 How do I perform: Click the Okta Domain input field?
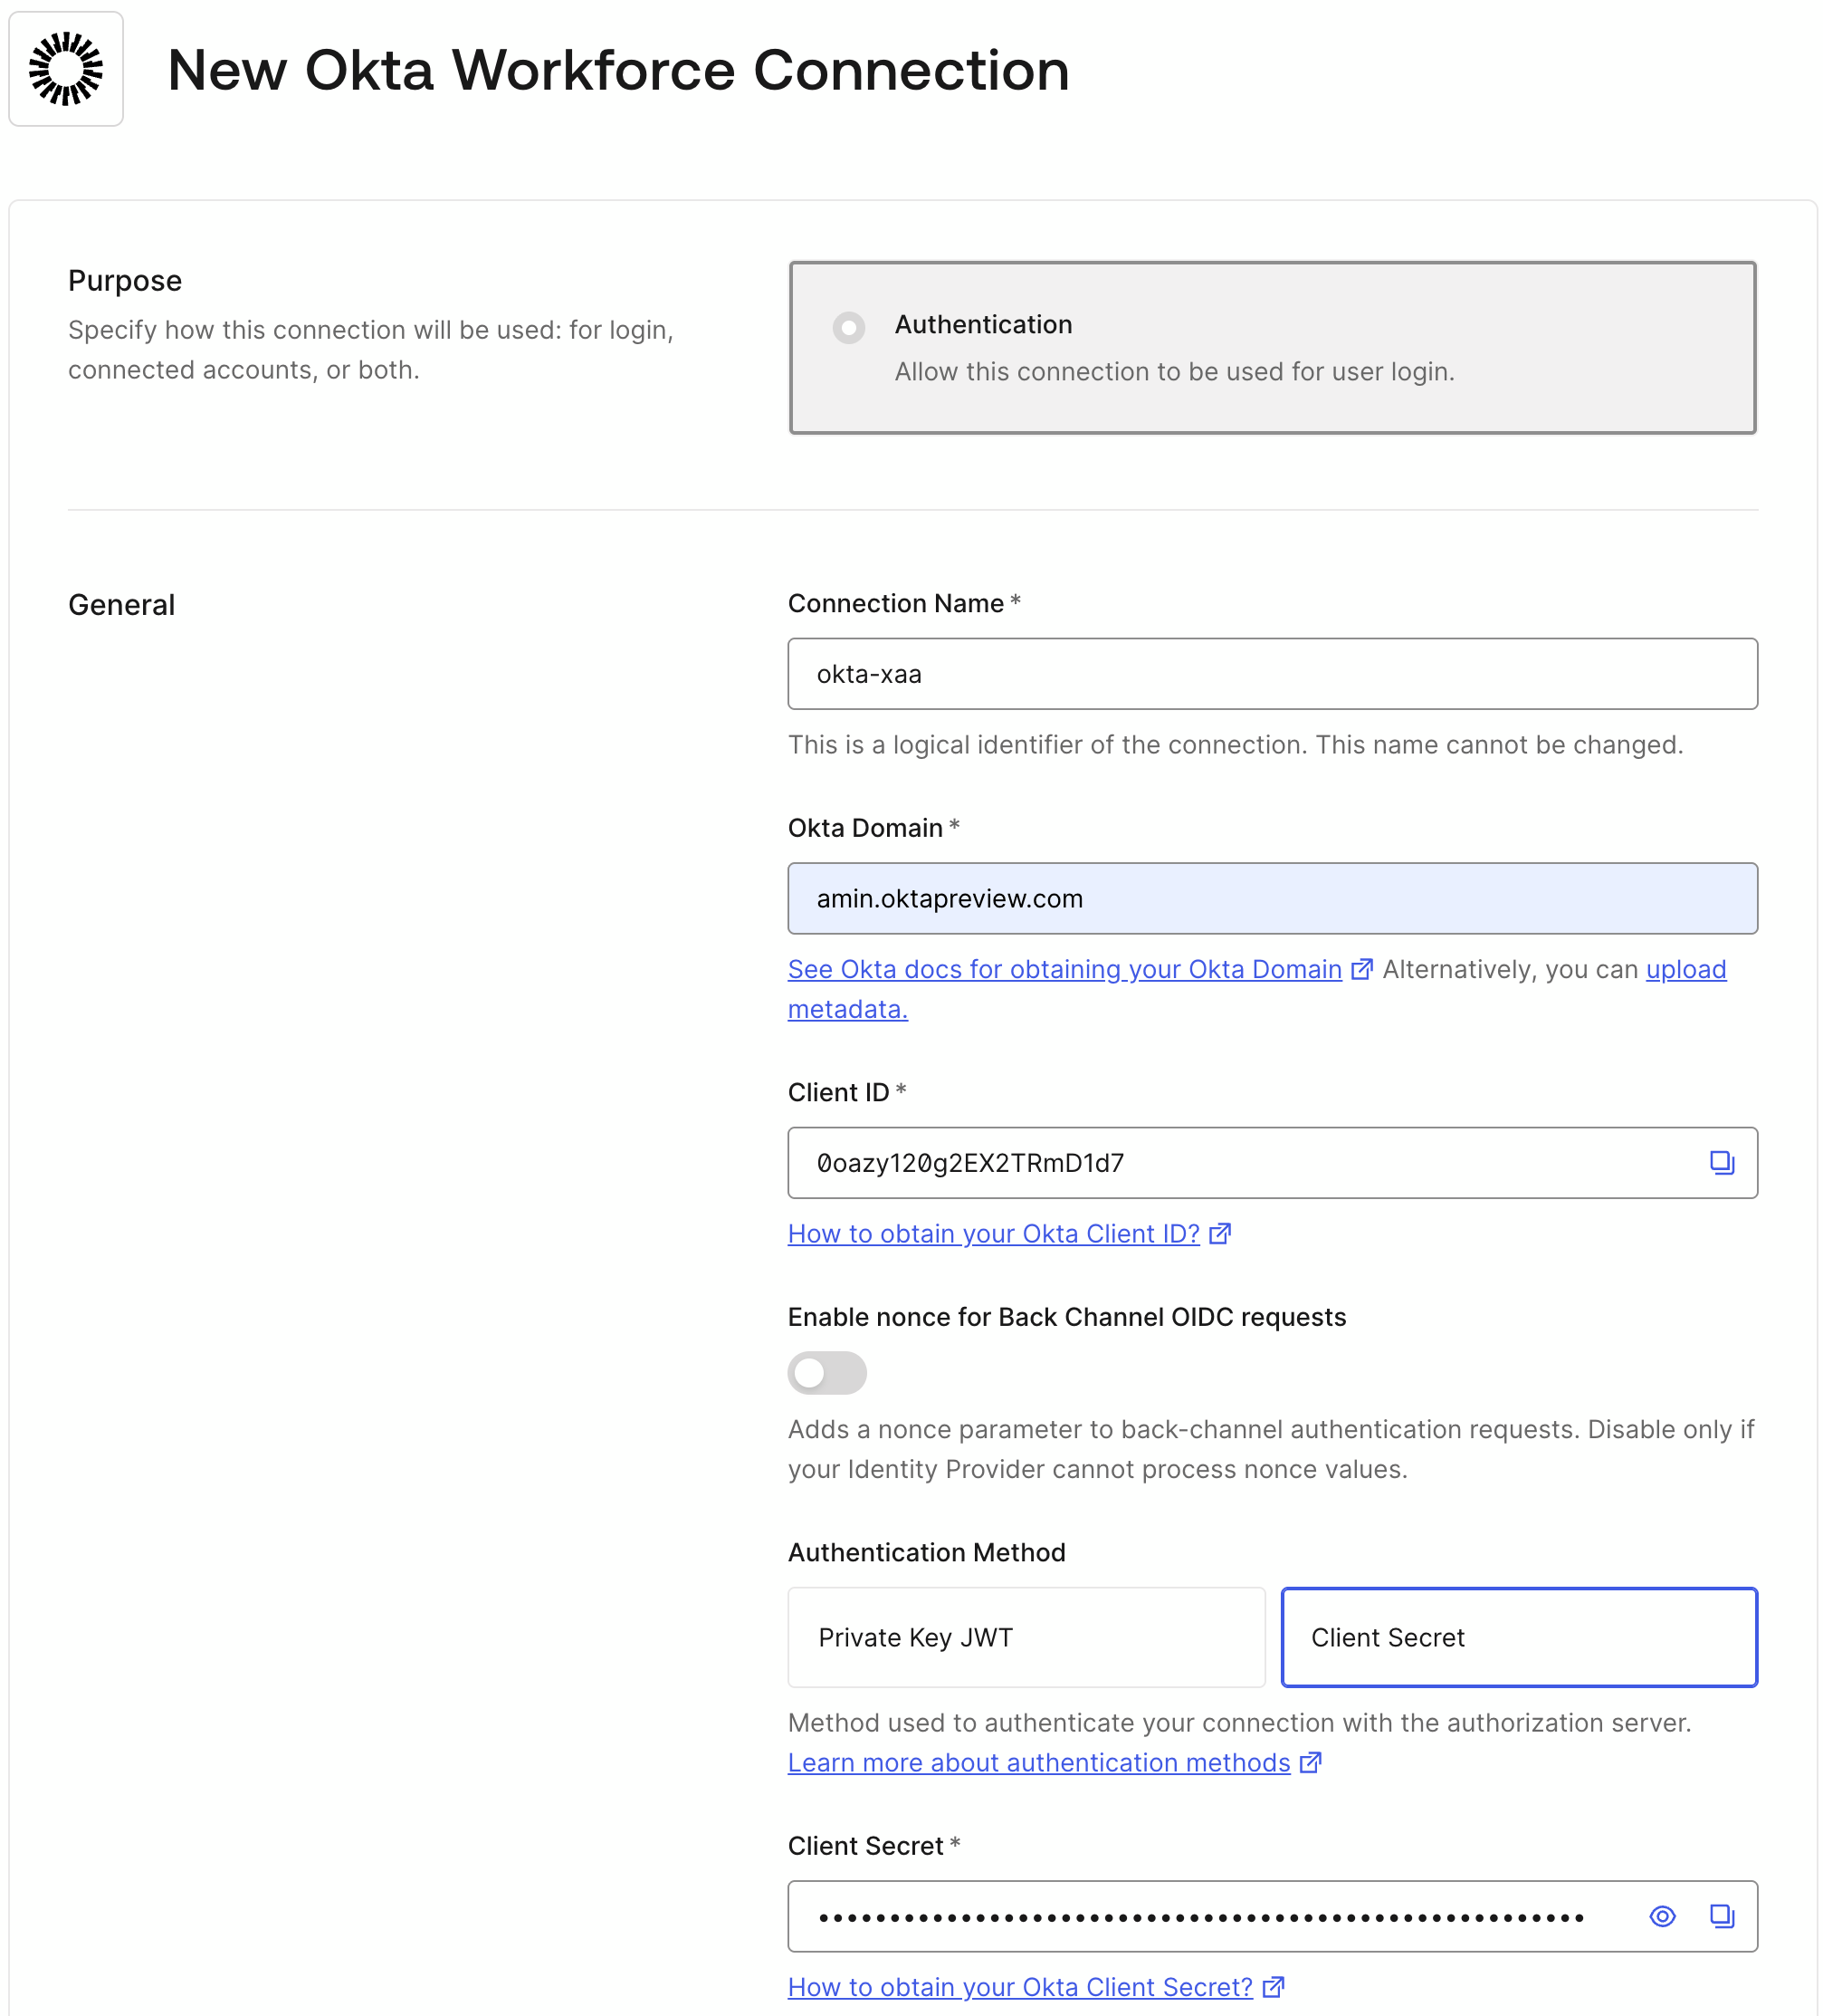(1273, 898)
